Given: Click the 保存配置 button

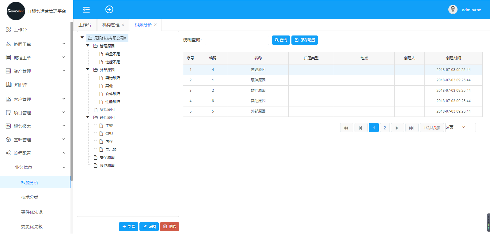Looking at the screenshot, I should (x=305, y=40).
